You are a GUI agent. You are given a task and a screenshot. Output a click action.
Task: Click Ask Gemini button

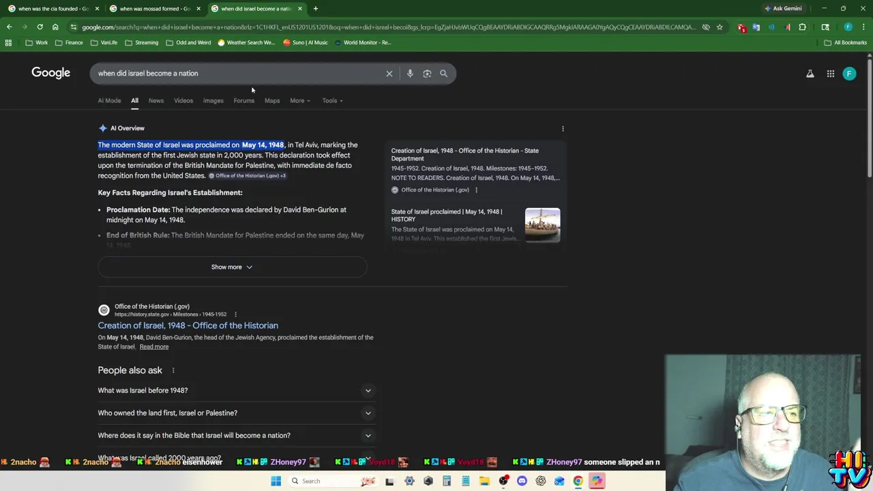tap(783, 9)
